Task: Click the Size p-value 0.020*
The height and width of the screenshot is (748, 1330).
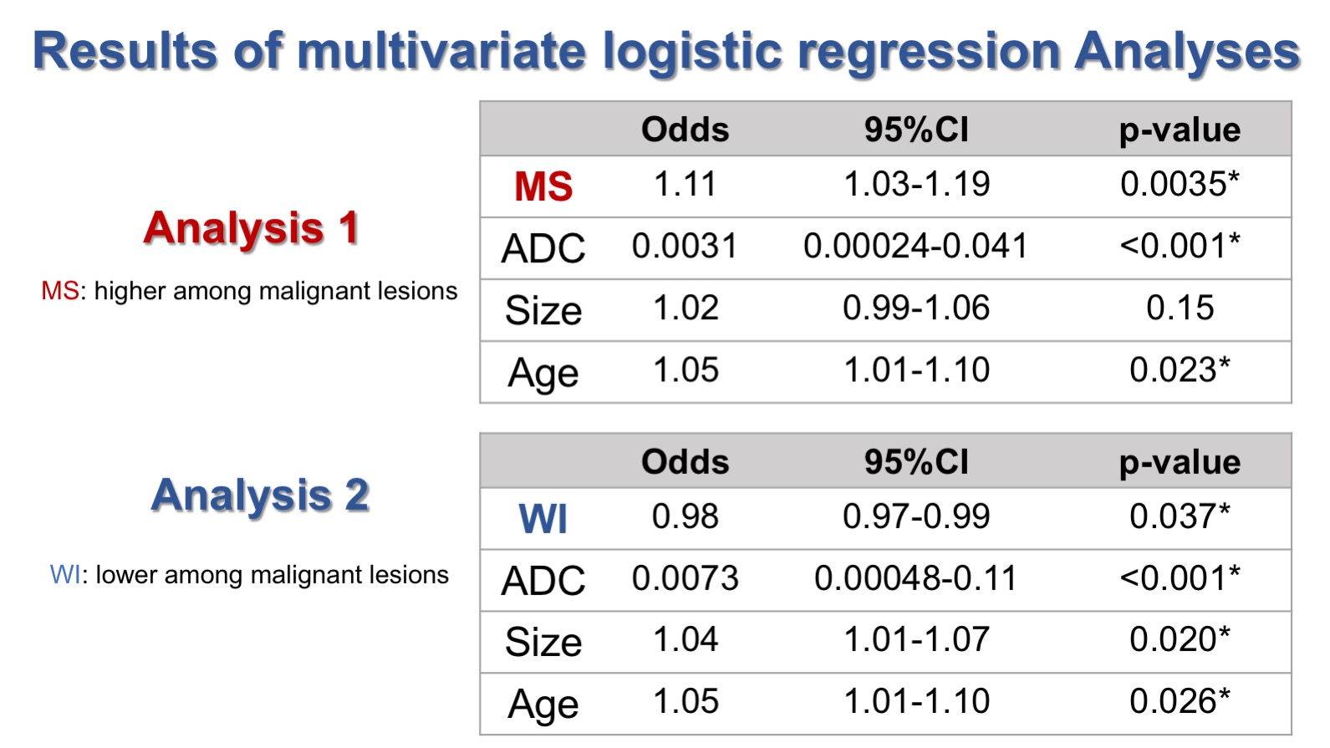Action: click(1180, 640)
